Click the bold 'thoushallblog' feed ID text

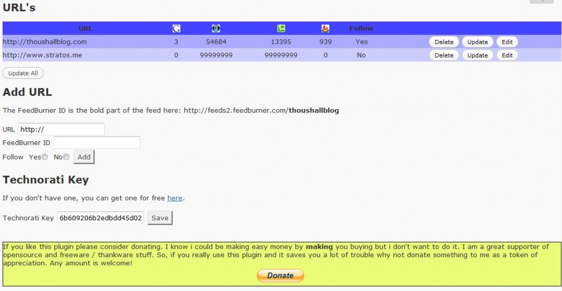(313, 110)
